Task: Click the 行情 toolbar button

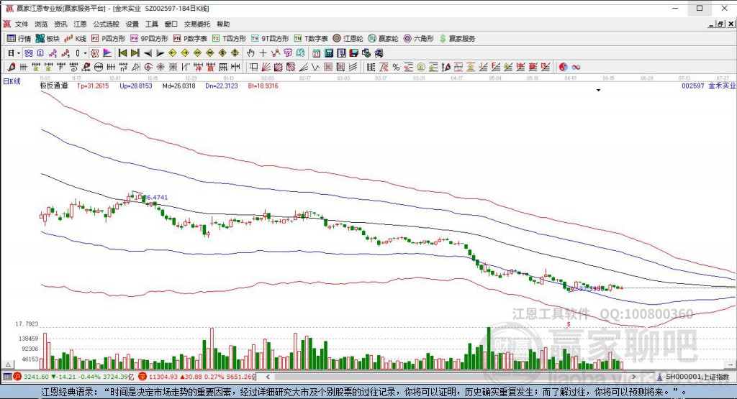Action: [x=19, y=39]
